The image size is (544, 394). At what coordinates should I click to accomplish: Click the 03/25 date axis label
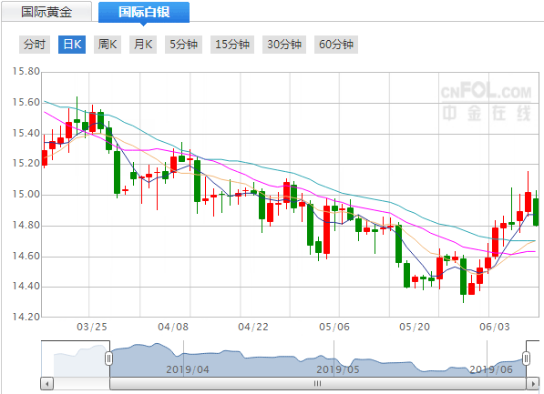[92, 327]
